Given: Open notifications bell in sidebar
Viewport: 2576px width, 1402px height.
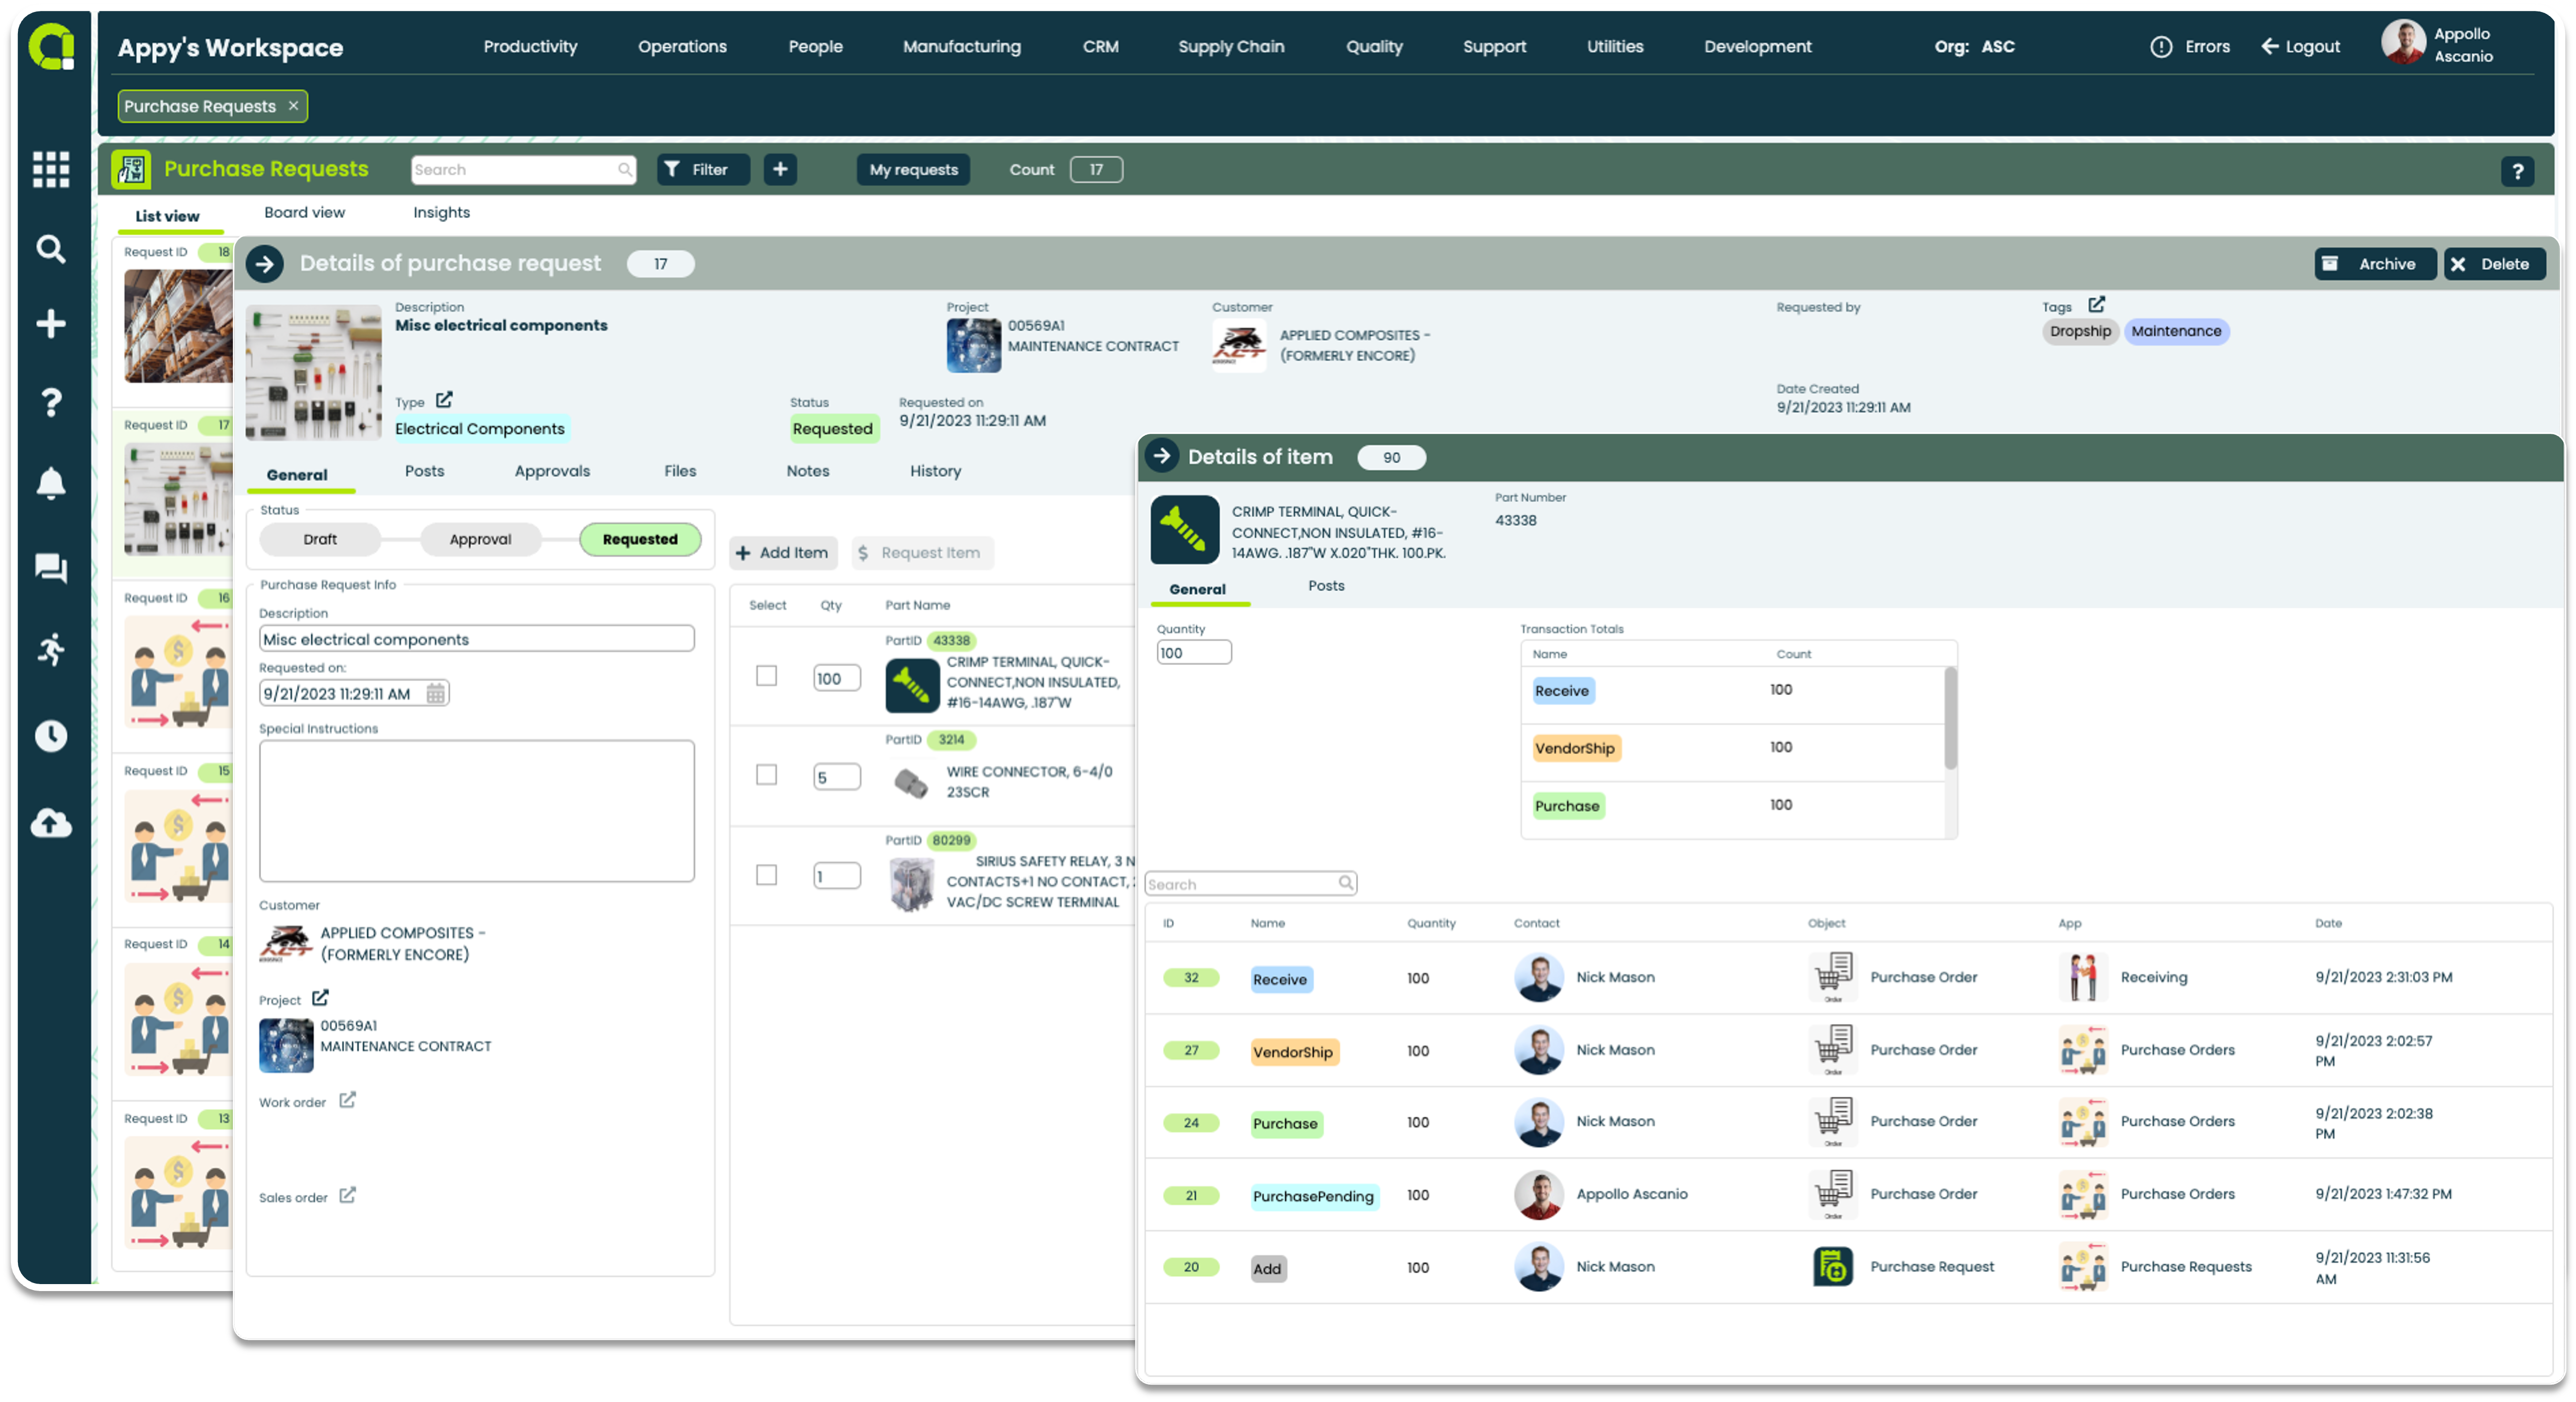Looking at the screenshot, I should coord(51,483).
